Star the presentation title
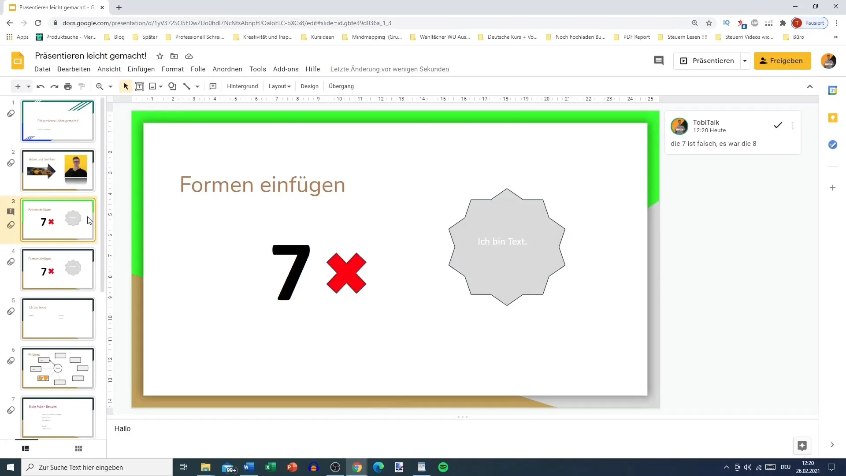This screenshot has height=476, width=846. click(x=160, y=56)
